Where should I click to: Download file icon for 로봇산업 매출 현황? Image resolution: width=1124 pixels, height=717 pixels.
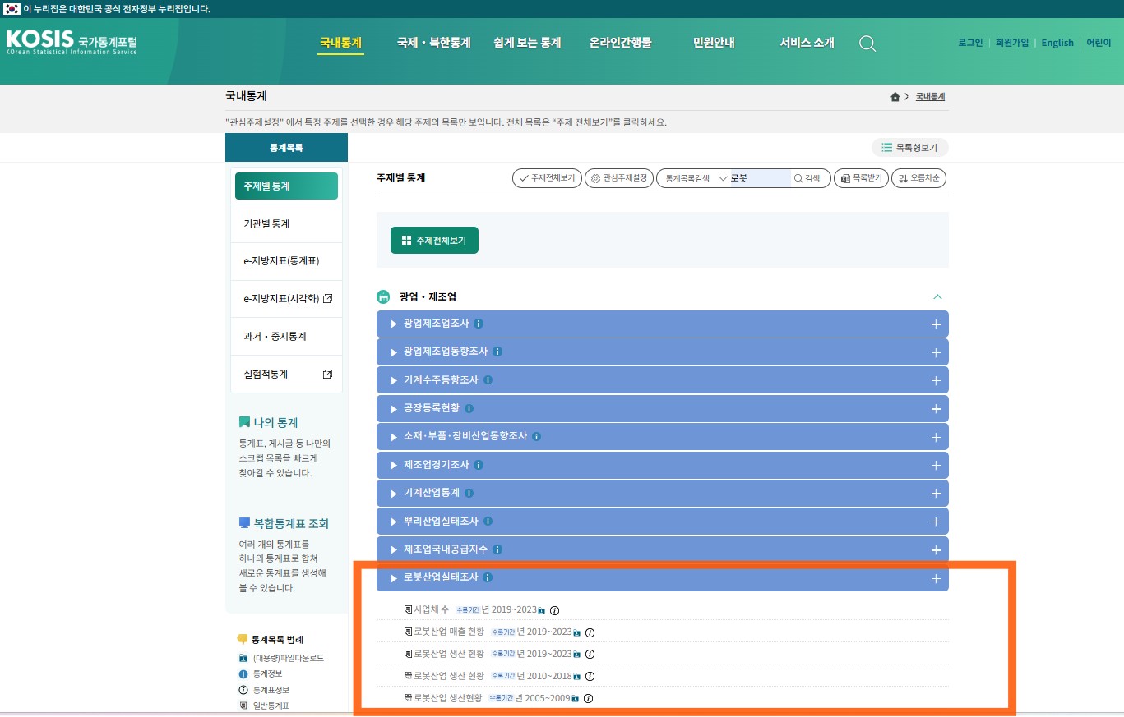coord(577,632)
